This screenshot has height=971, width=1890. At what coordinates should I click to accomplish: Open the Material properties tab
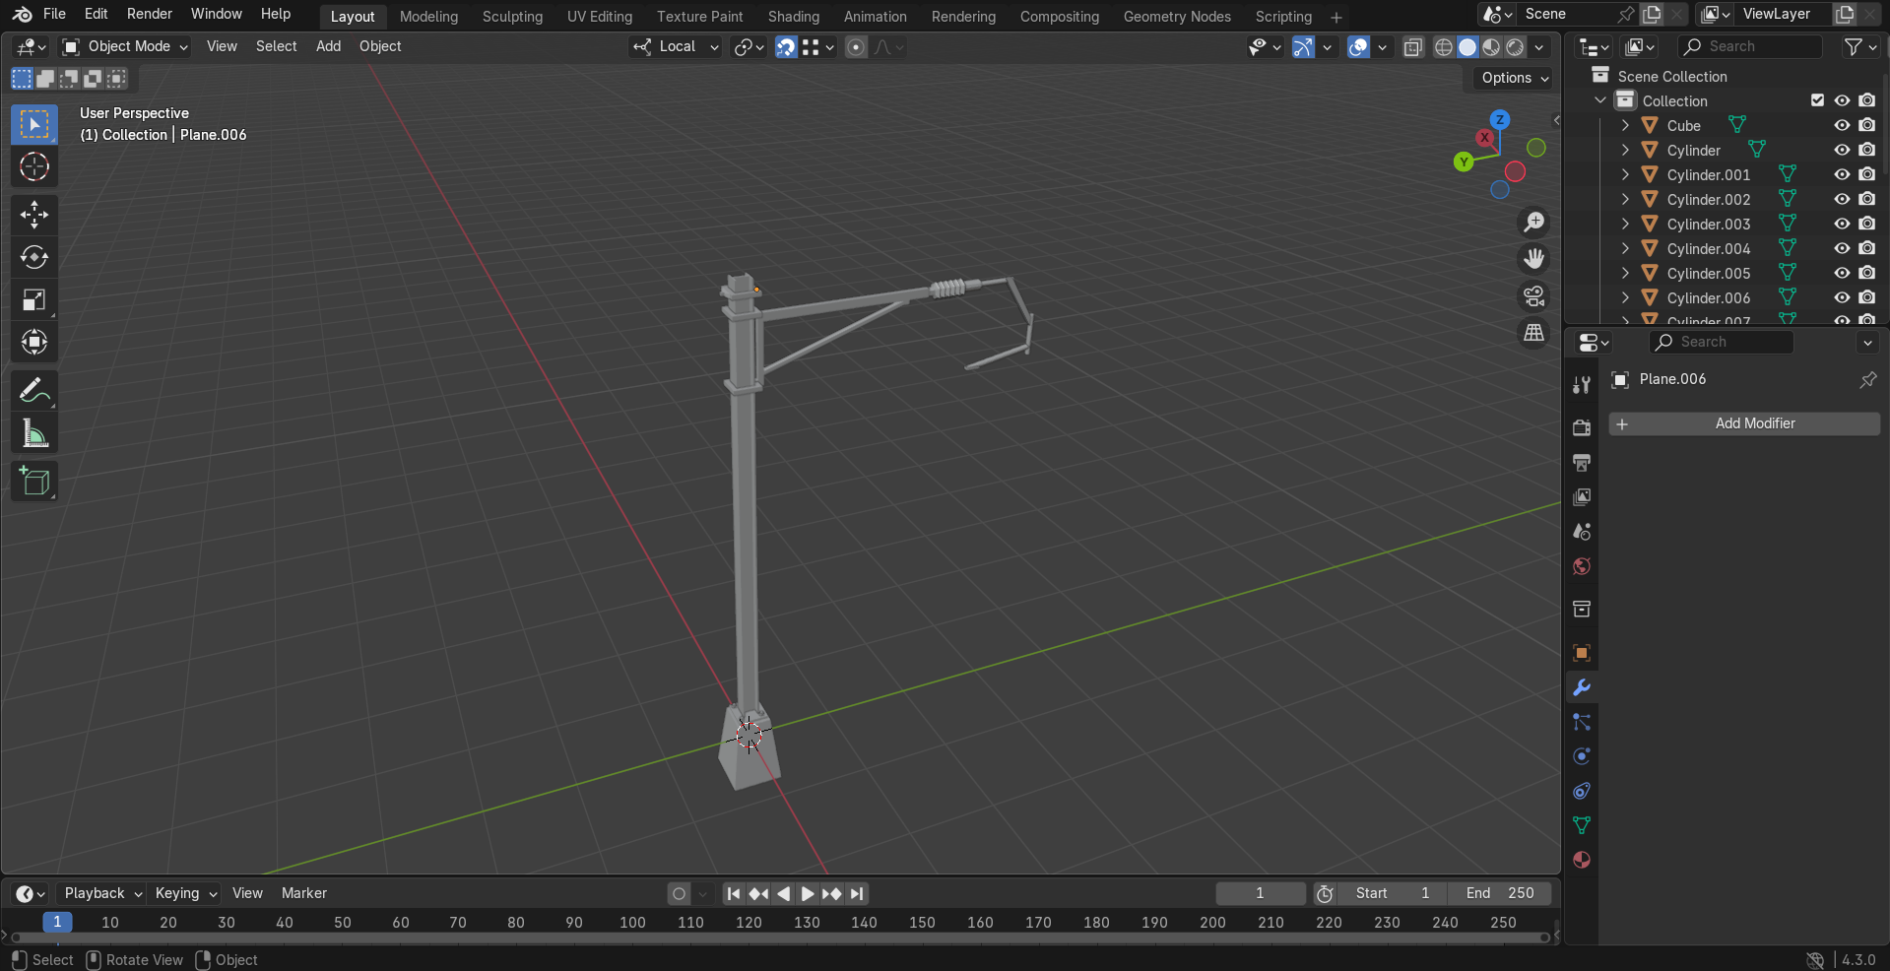(x=1582, y=860)
